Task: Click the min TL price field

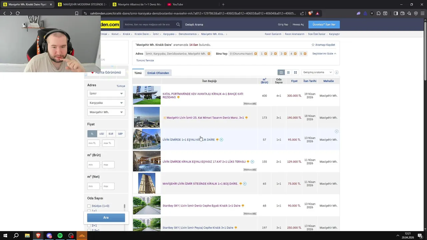Action: 93,143
